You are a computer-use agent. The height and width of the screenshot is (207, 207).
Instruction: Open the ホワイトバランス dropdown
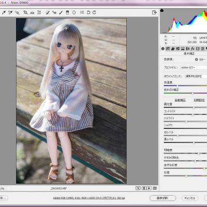196,76
